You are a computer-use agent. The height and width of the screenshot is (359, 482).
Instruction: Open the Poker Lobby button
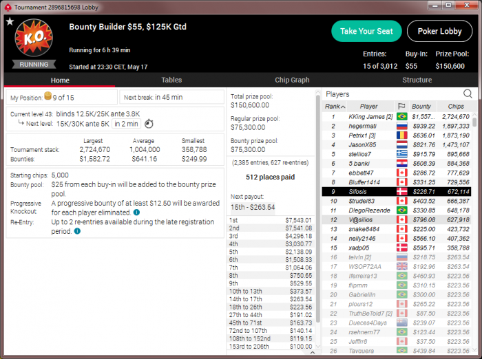pos(439,31)
